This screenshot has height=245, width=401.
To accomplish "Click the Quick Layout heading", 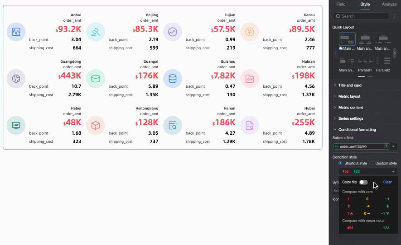I will pos(343,27).
